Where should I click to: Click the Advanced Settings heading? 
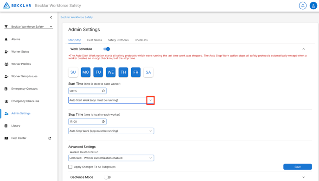[82, 147]
